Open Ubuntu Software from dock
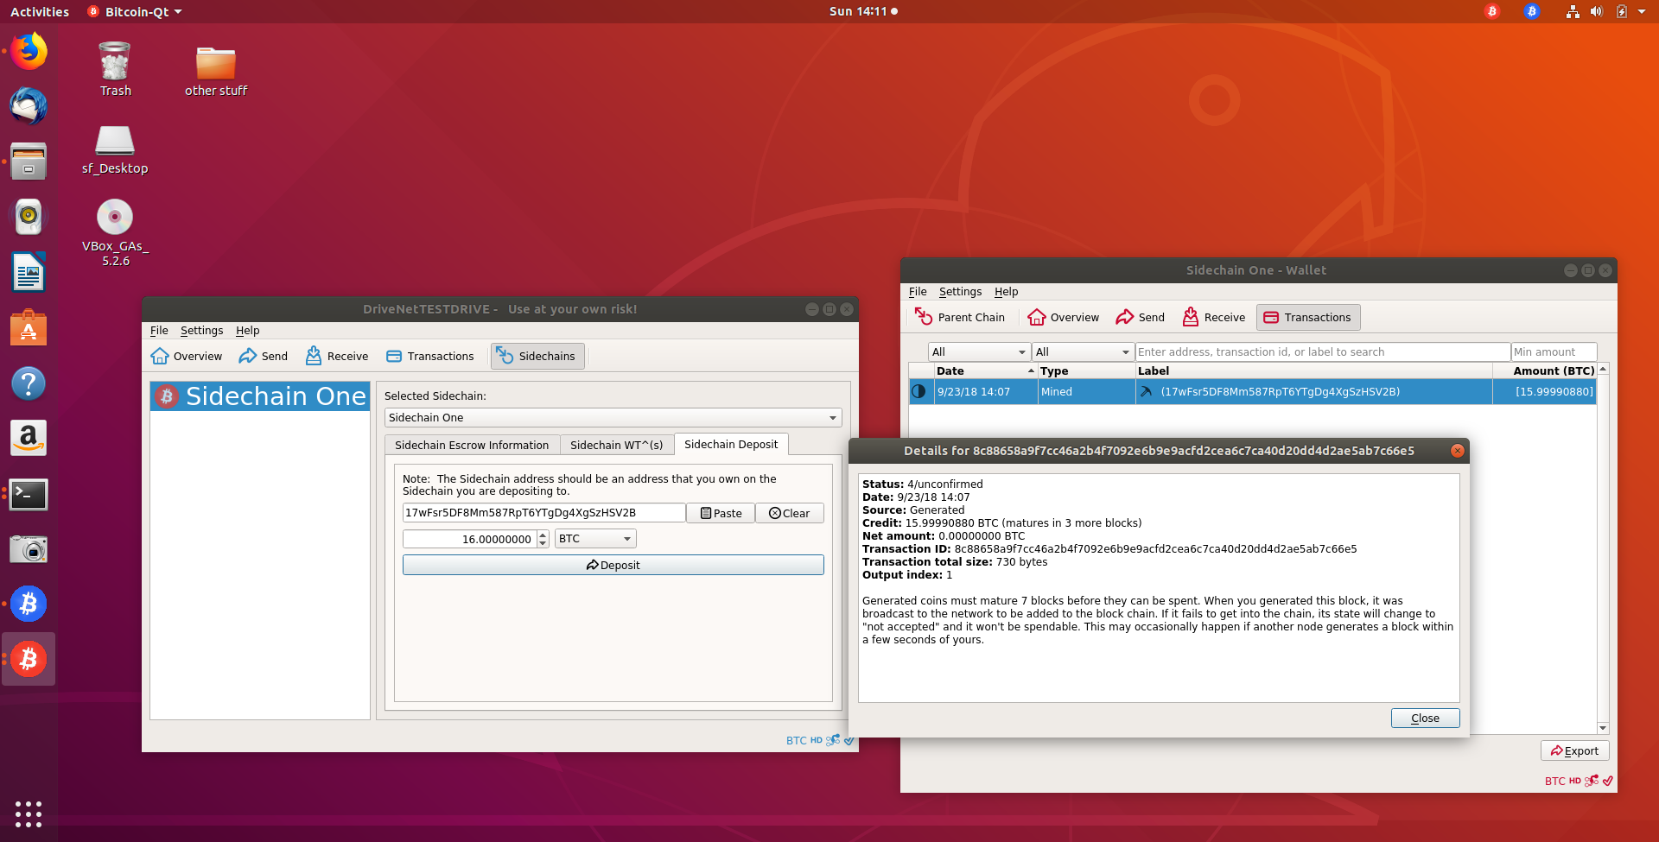 [29, 328]
